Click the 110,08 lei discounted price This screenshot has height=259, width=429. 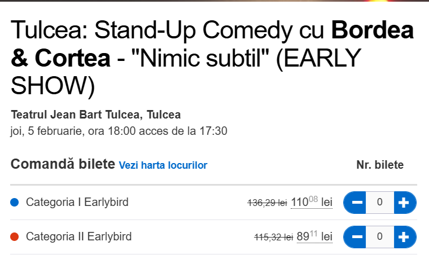(x=311, y=202)
